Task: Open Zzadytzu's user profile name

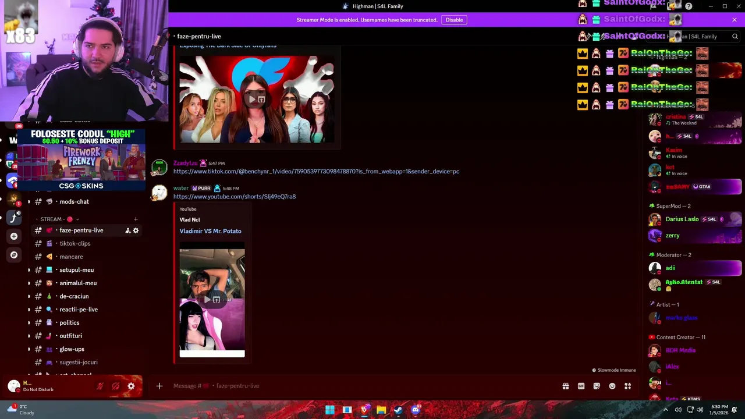Action: [186, 163]
